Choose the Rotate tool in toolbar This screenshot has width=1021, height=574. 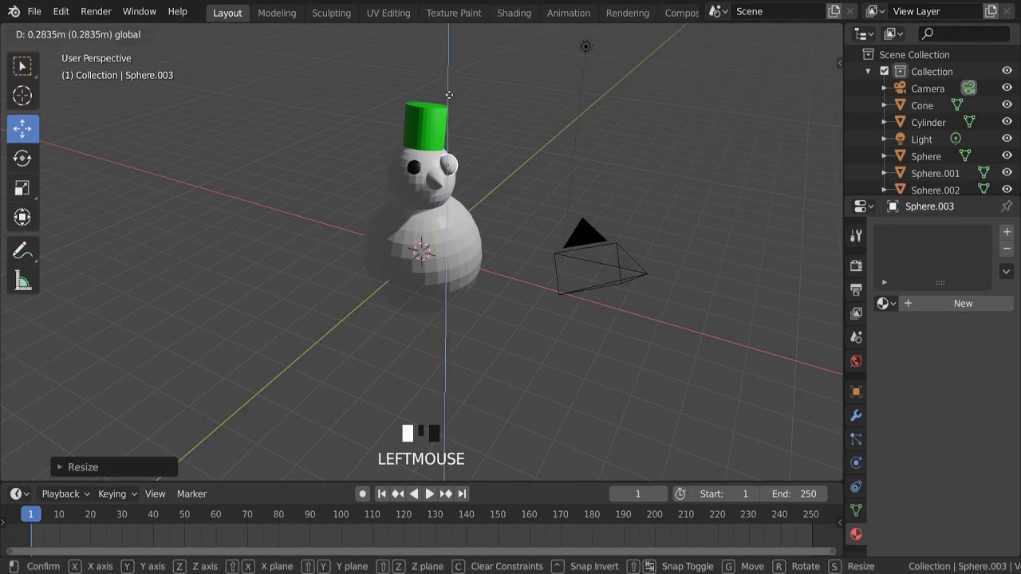pyautogui.click(x=22, y=158)
